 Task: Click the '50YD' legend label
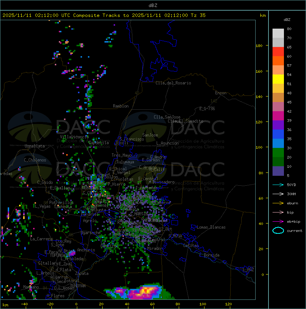coord(291,185)
